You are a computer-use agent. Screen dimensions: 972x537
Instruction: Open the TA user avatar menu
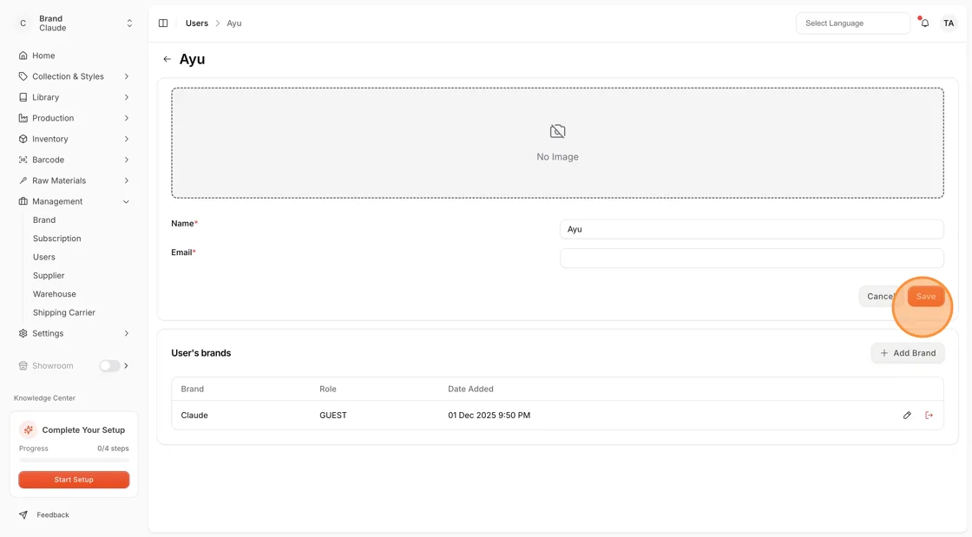click(949, 23)
